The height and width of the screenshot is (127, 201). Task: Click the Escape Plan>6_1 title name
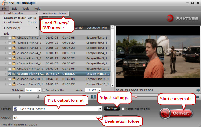point(29,63)
